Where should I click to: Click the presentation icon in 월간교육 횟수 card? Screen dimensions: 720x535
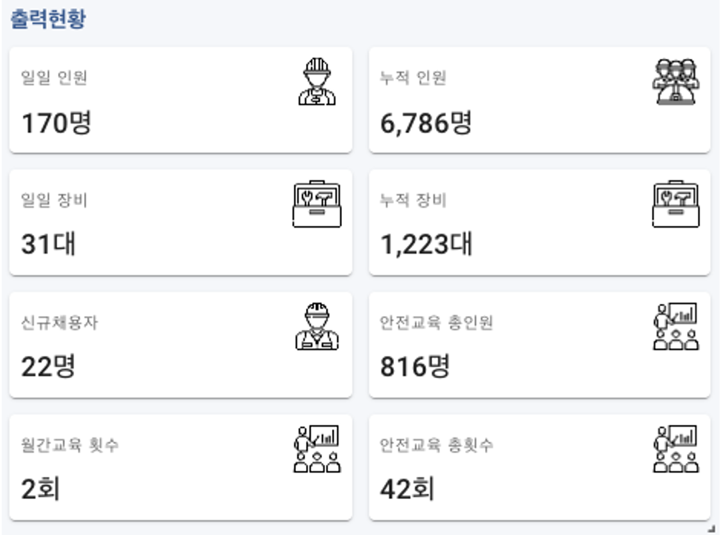(317, 449)
